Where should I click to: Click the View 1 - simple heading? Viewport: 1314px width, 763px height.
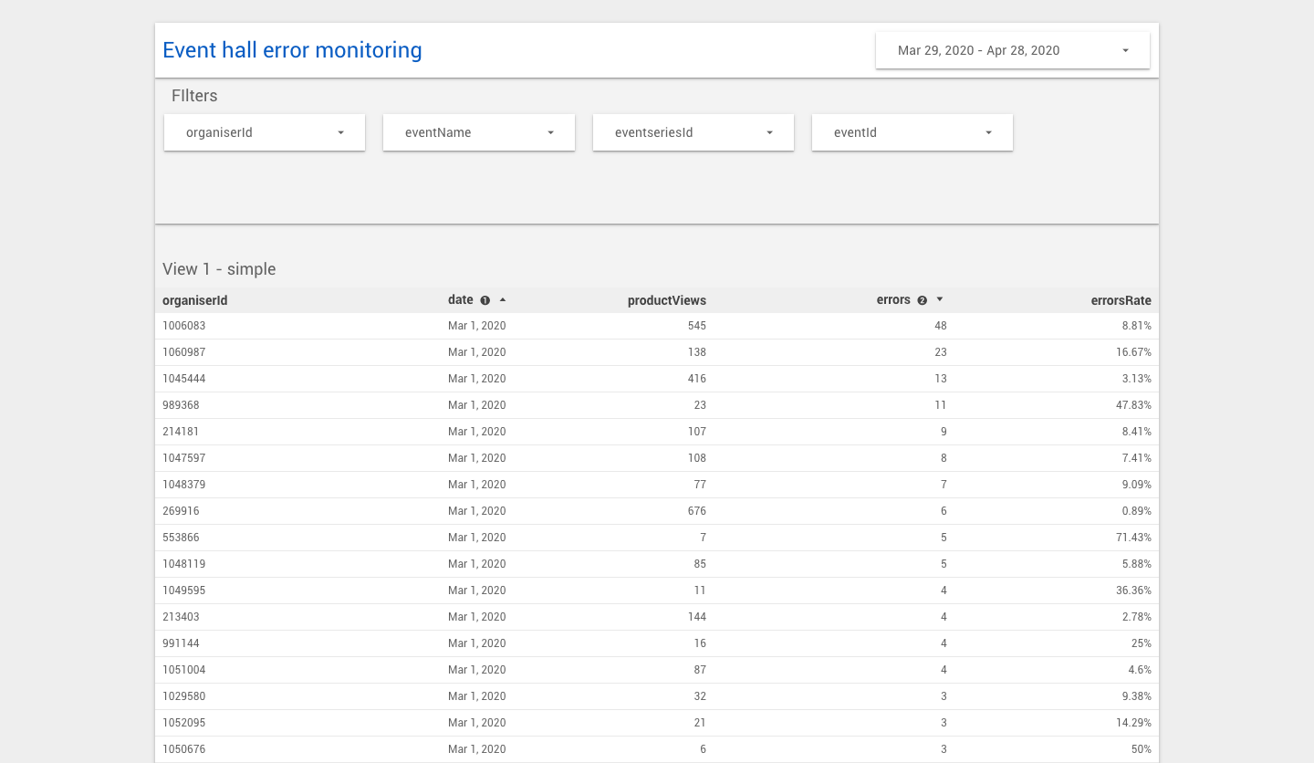[219, 269]
